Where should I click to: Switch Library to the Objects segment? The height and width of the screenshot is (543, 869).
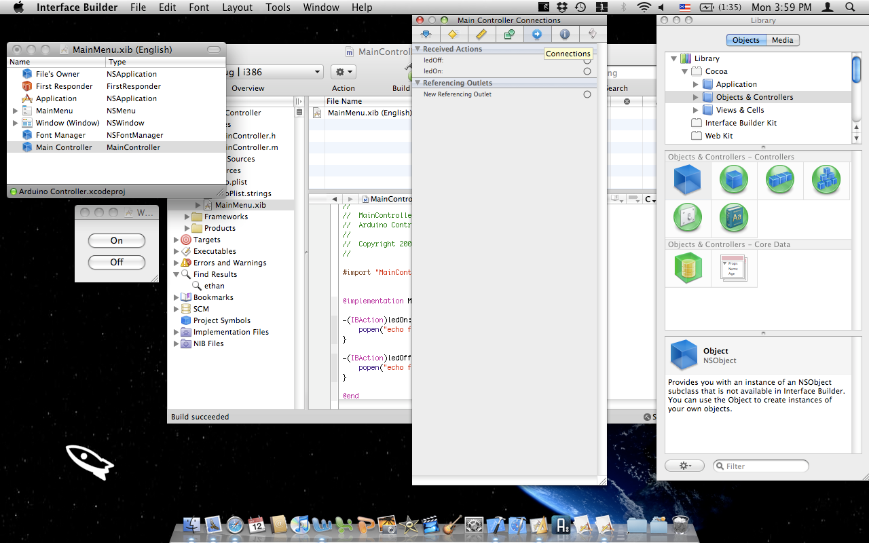[x=745, y=40]
